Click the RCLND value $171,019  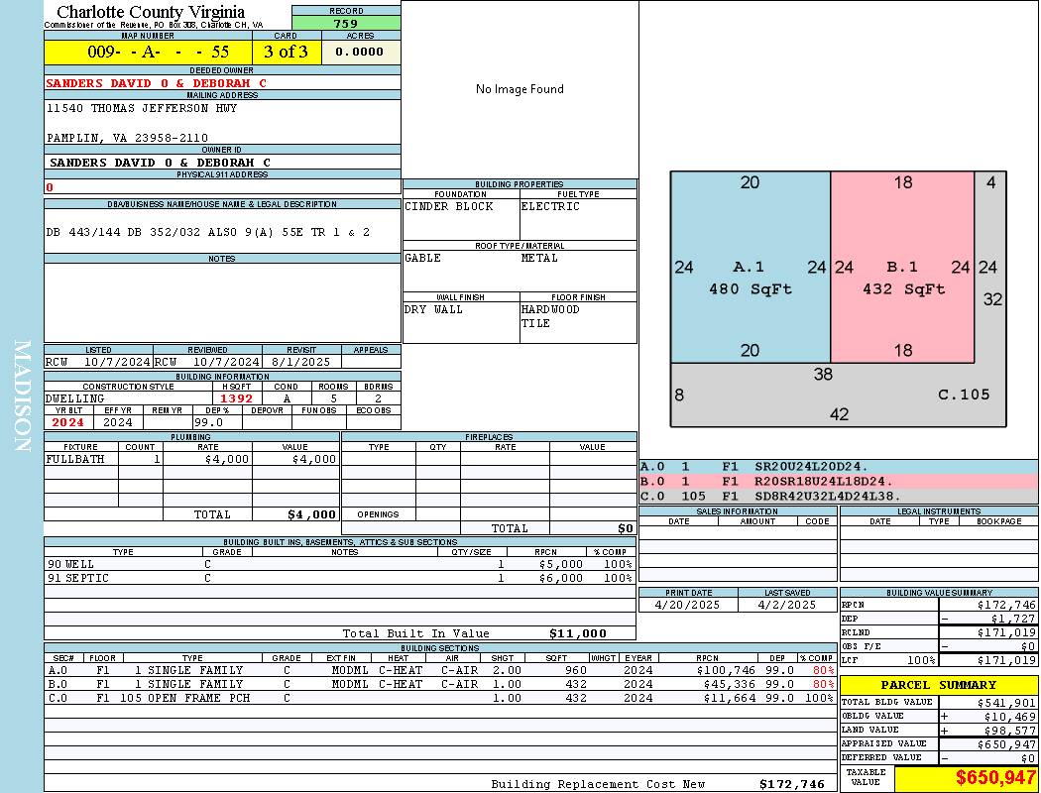(x=1006, y=632)
